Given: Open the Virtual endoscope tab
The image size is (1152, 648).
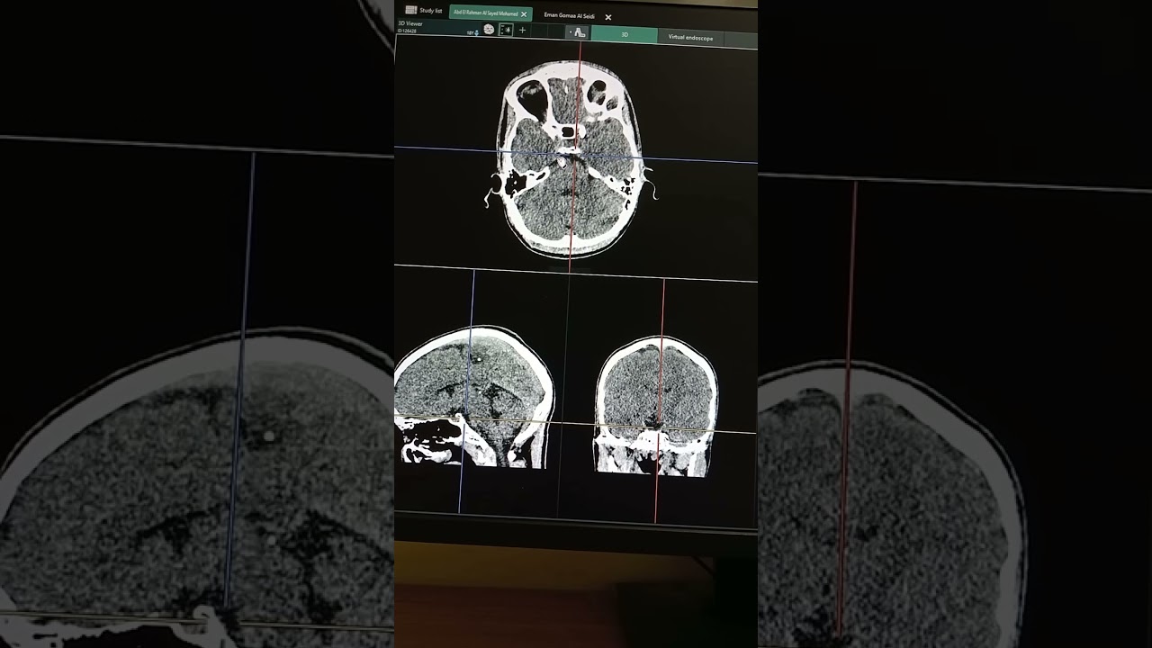Looking at the screenshot, I should (690, 38).
